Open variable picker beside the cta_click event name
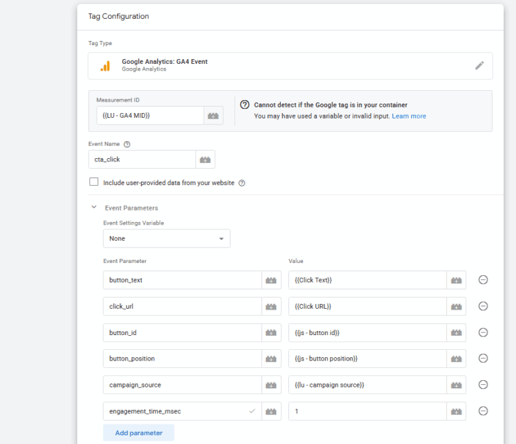Image resolution: width=516 pixels, height=444 pixels. (205, 159)
